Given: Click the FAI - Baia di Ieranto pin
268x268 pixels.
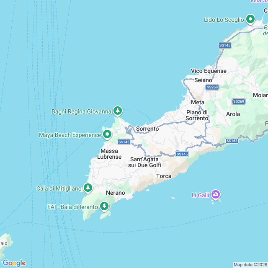Looking at the screenshot, I should [x=104, y=206].
